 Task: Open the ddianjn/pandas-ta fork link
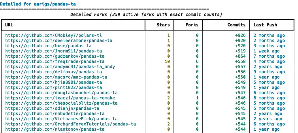coord(52,108)
